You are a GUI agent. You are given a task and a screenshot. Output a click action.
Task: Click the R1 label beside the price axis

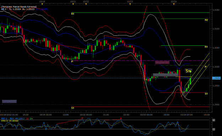[206, 47]
